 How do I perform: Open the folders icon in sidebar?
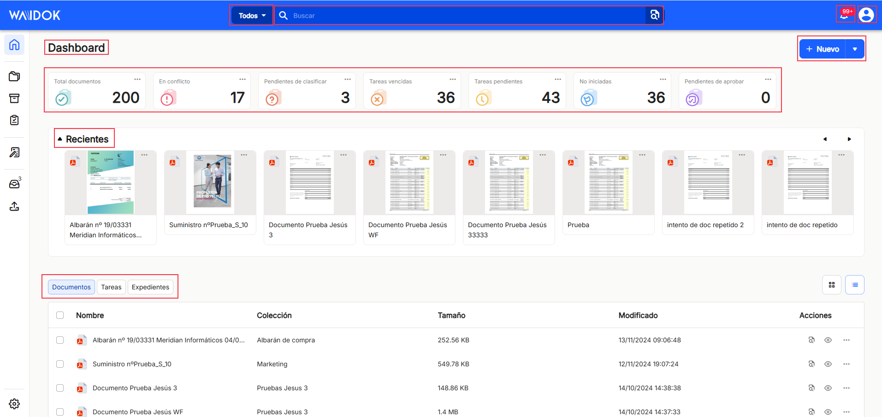14,76
